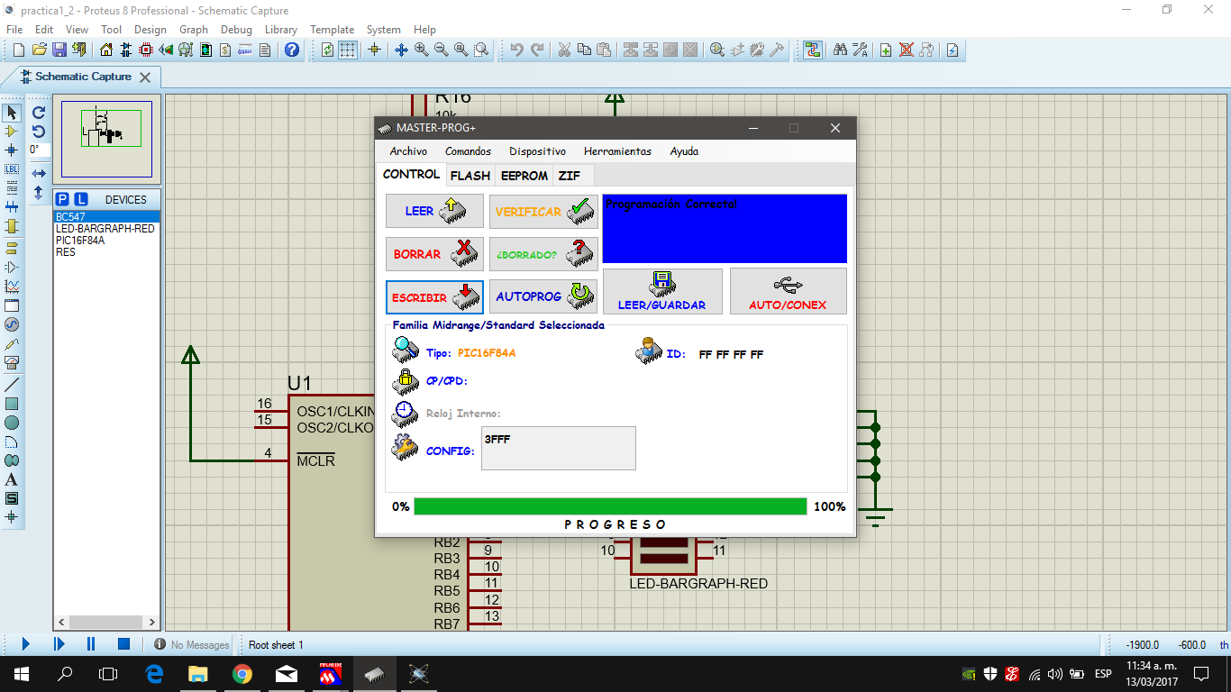Click the BORRAR erase button
Image resolution: width=1231 pixels, height=692 pixels.
[x=434, y=254]
